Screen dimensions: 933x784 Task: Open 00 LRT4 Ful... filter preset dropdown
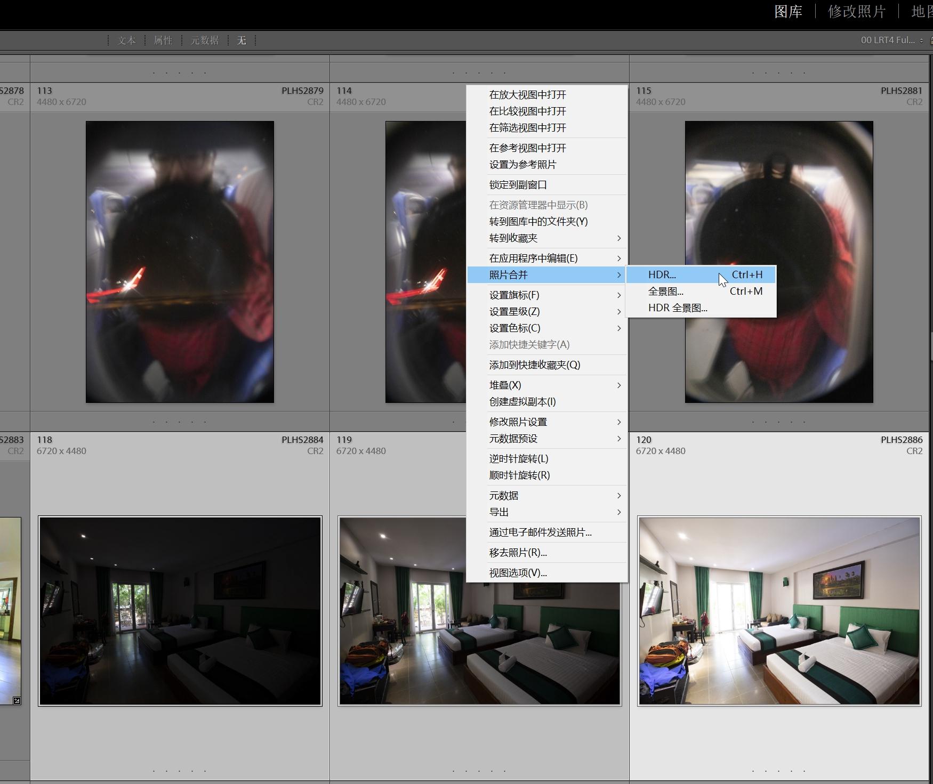click(892, 40)
